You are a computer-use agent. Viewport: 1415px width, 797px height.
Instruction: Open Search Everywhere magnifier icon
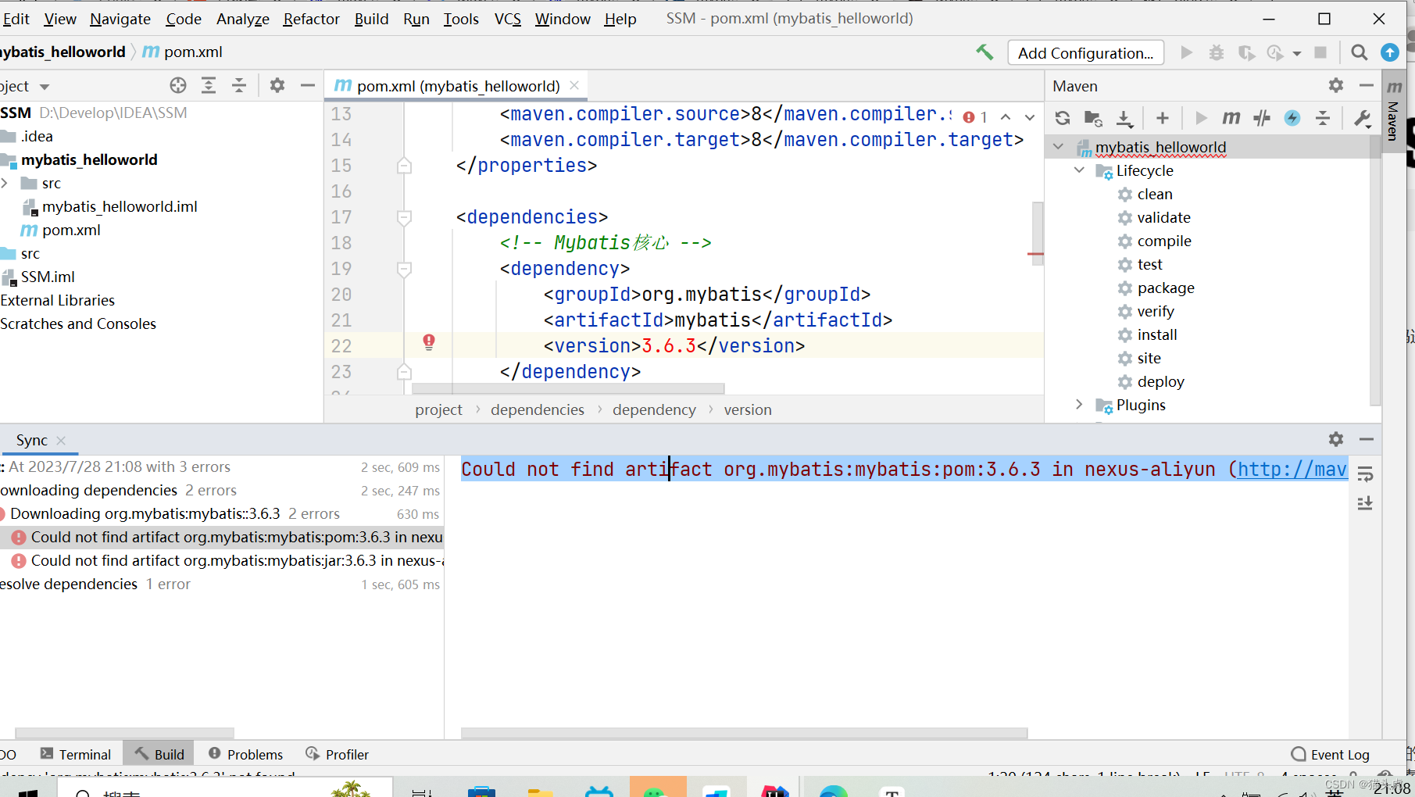[1360, 52]
